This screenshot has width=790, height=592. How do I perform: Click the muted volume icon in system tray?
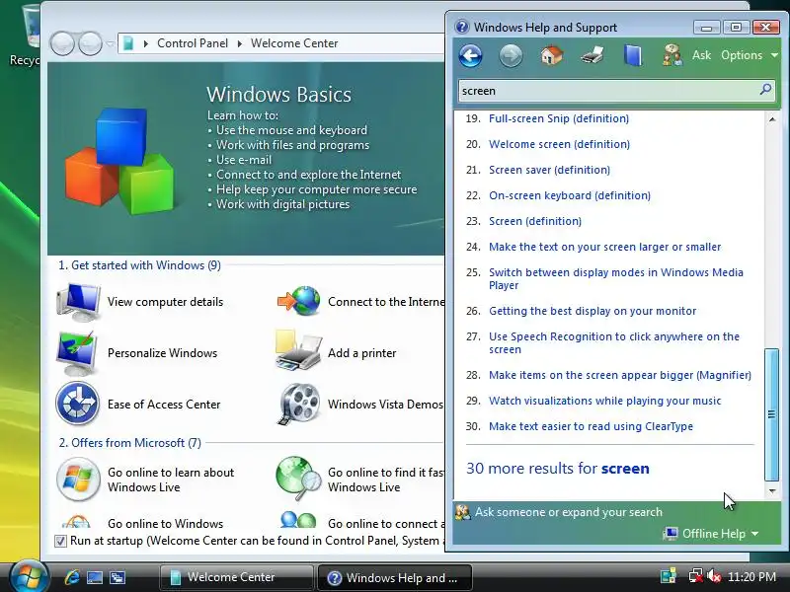click(714, 576)
